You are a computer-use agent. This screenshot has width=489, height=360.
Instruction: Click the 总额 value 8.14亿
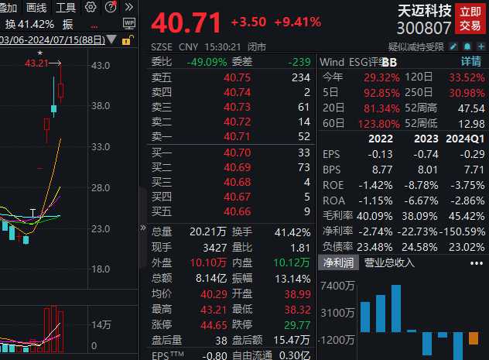coord(211,278)
